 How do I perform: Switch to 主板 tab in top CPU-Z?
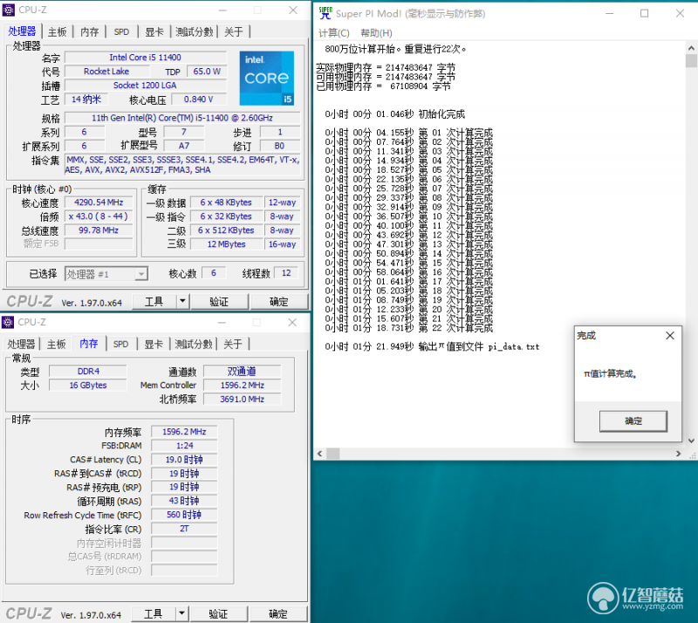coord(57,32)
